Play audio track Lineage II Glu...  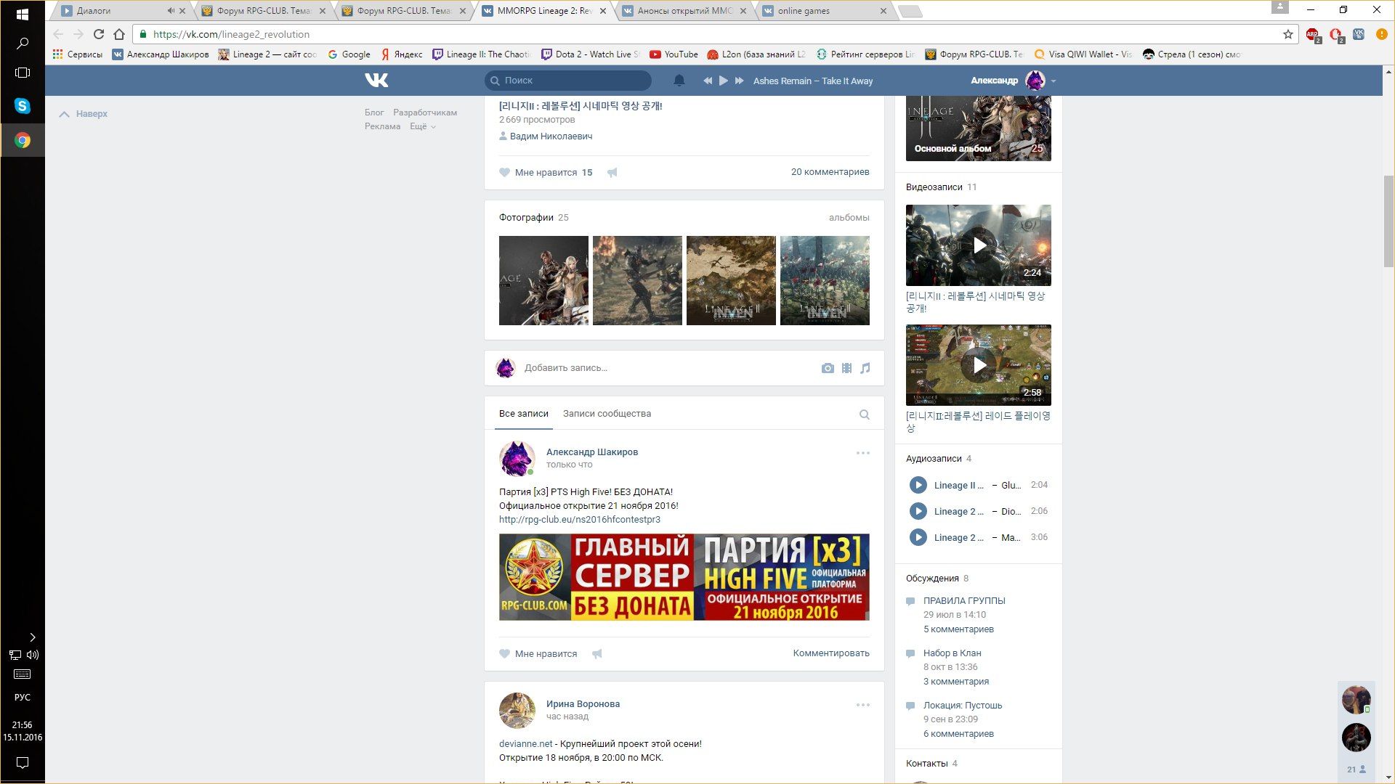coord(918,485)
